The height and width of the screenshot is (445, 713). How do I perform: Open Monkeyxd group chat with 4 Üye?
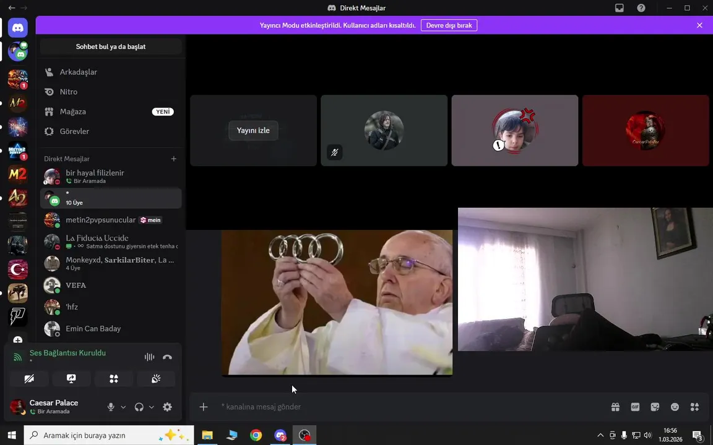tap(111, 263)
